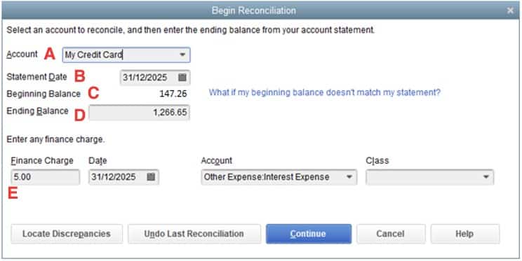Open the finance charge Date calendar icon
The height and width of the screenshot is (261, 522).
tap(151, 177)
